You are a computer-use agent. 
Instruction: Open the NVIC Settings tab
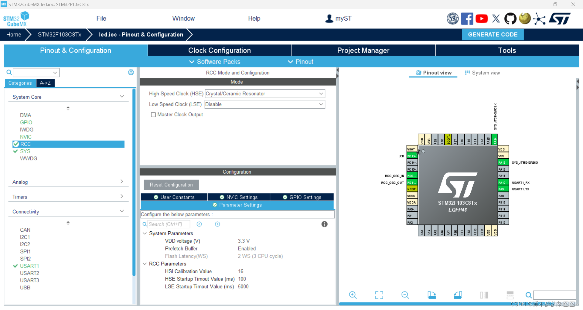point(239,197)
